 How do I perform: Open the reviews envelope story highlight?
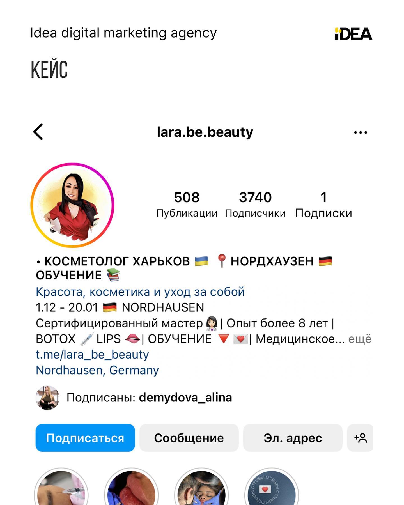tap(272, 487)
